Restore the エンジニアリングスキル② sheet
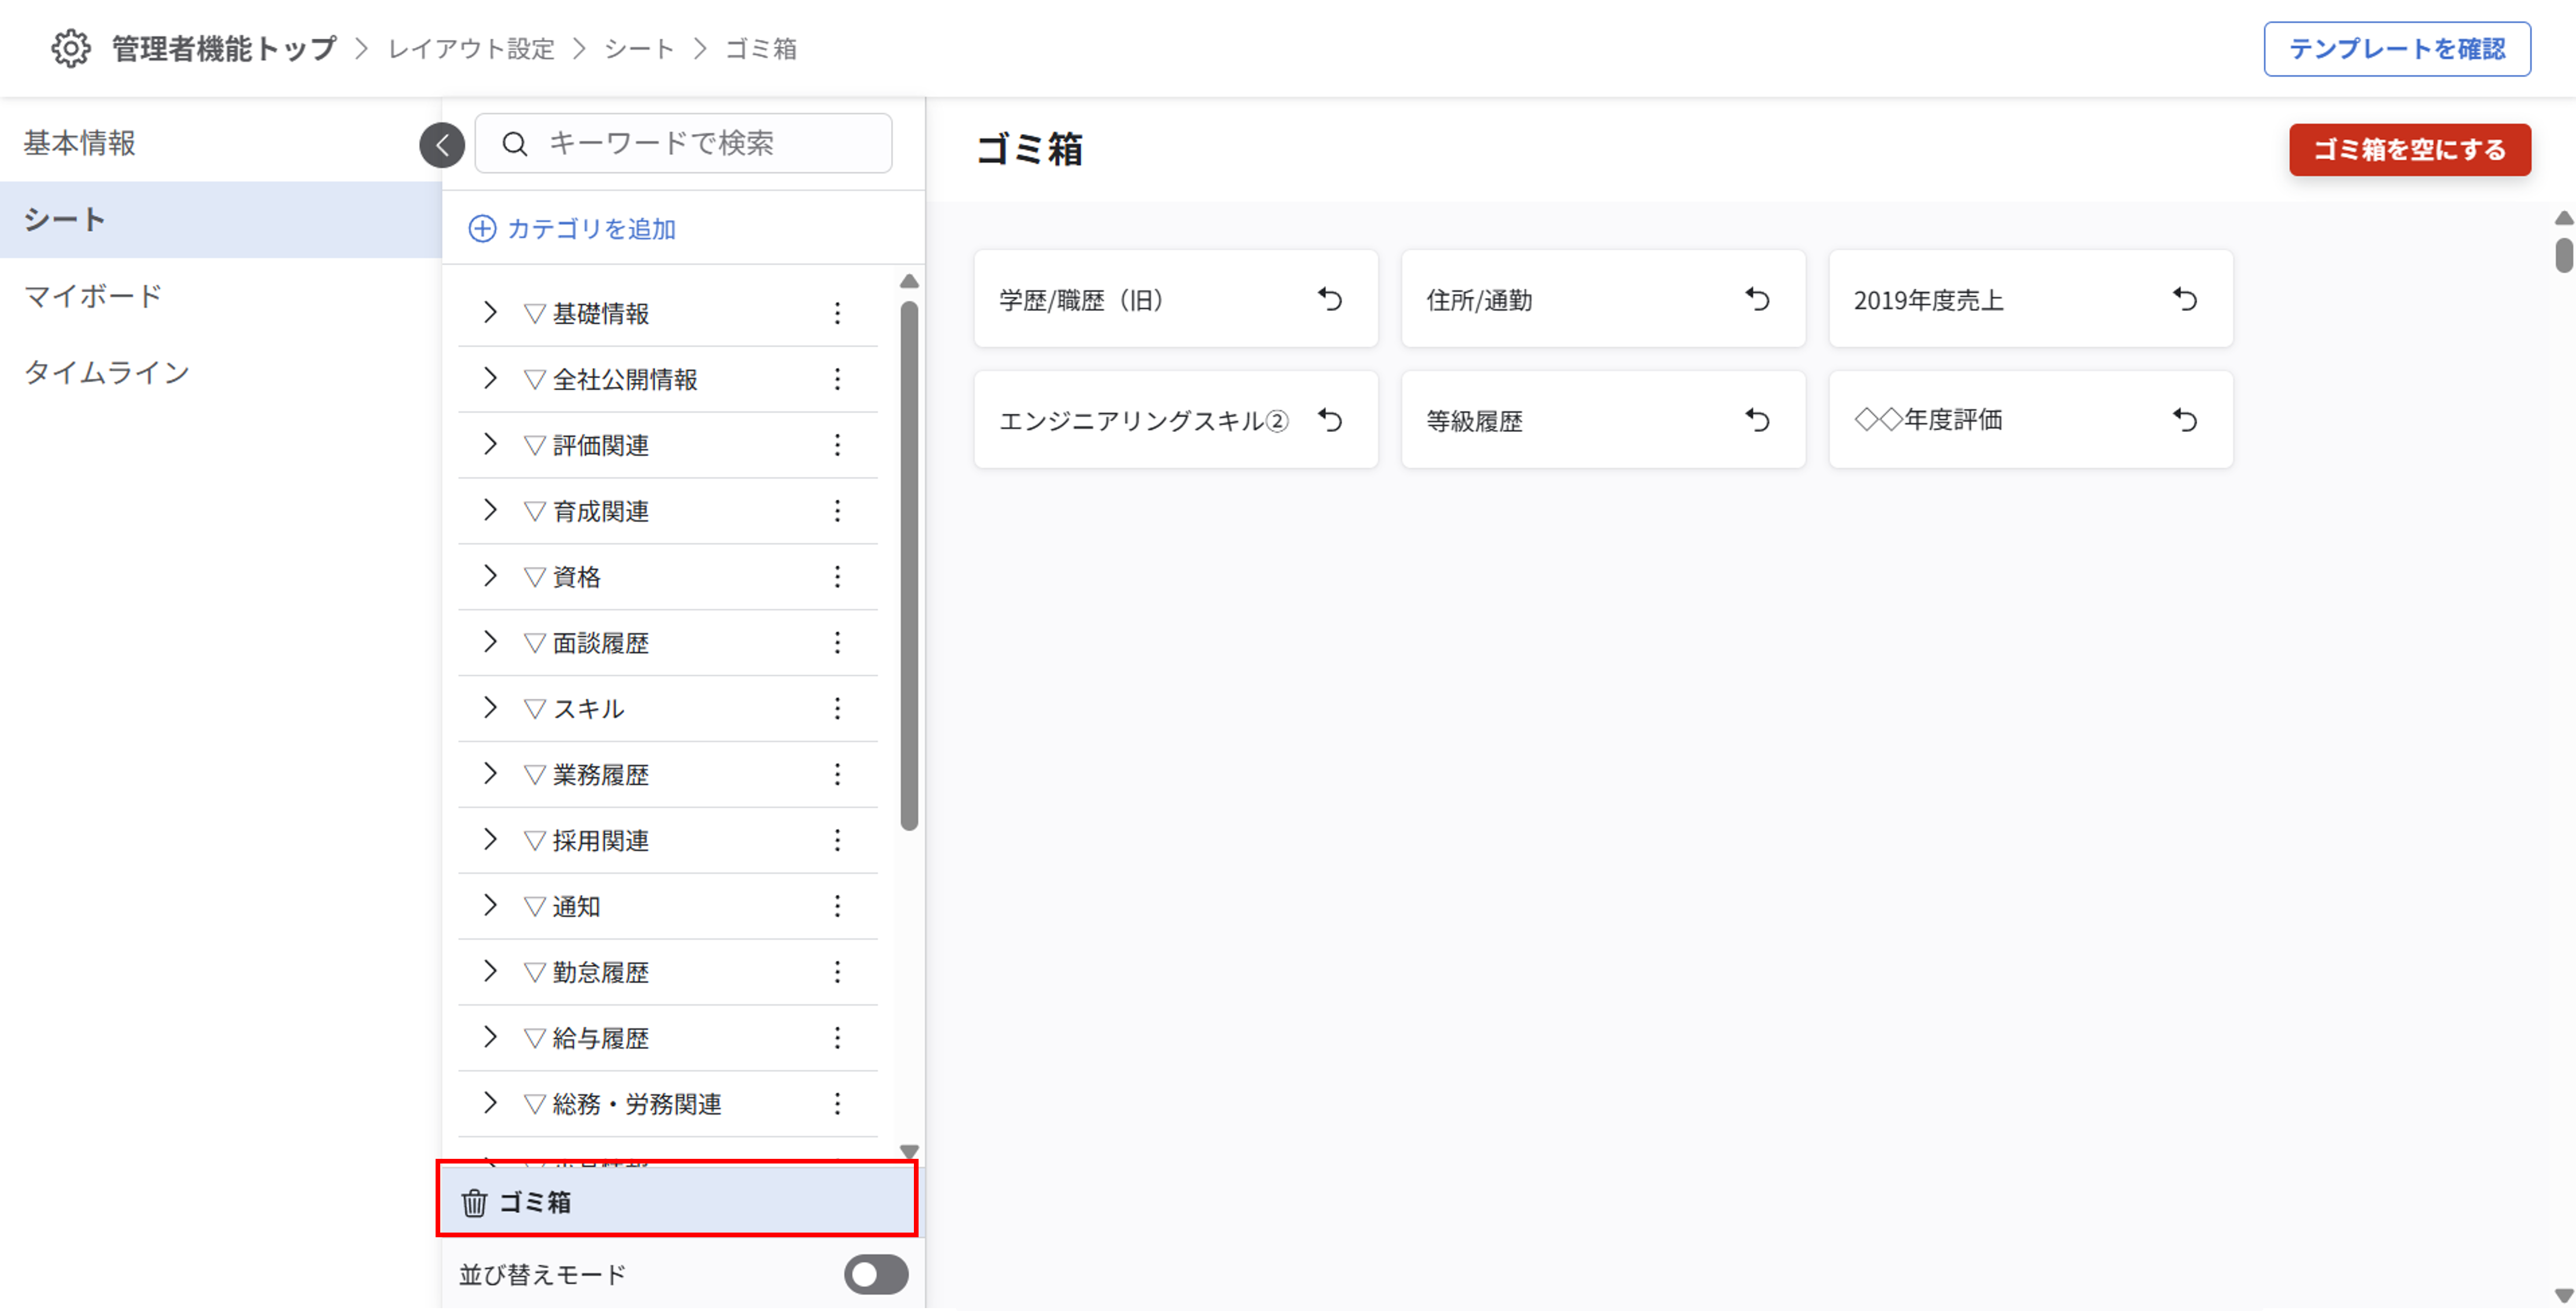The width and height of the screenshot is (2576, 1311). pos(1330,420)
